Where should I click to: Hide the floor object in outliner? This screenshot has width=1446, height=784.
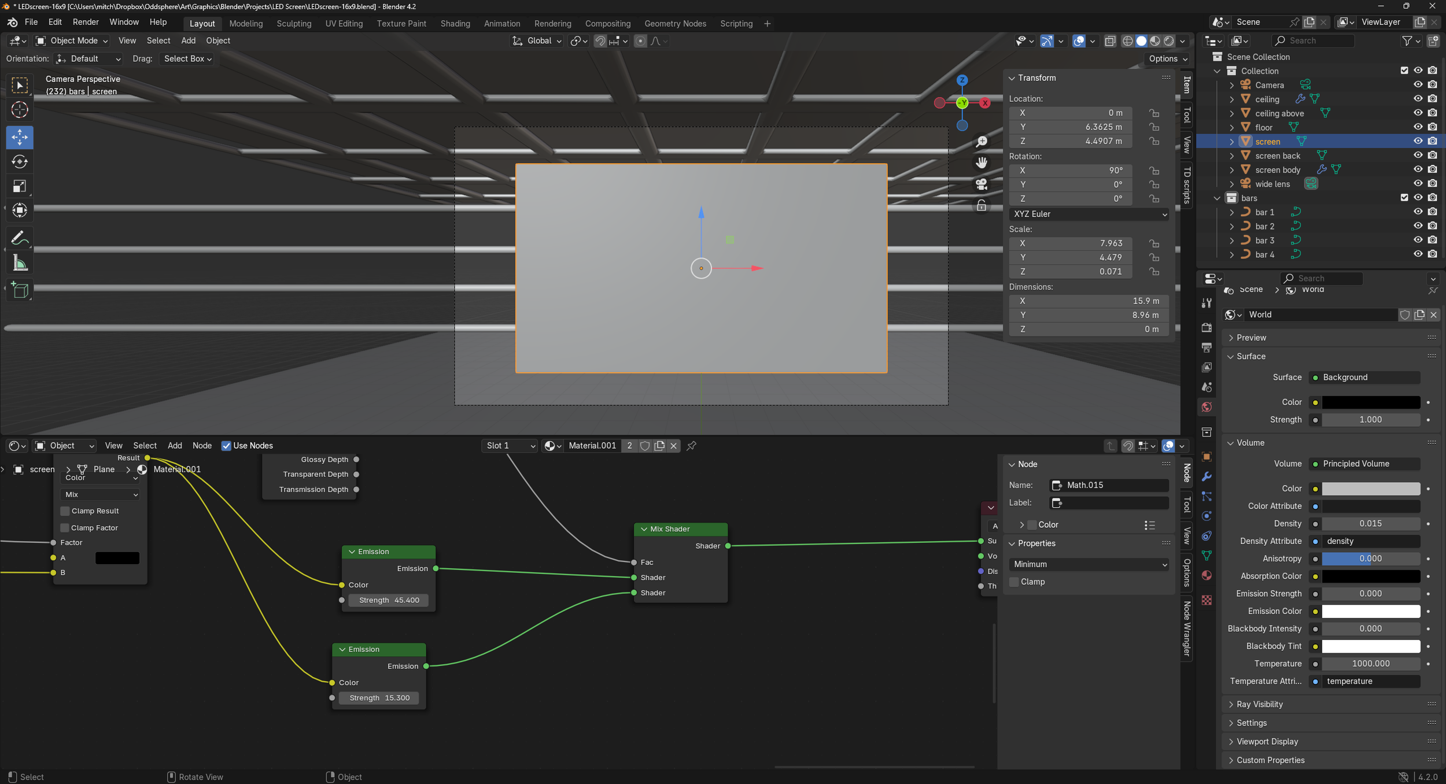point(1418,127)
